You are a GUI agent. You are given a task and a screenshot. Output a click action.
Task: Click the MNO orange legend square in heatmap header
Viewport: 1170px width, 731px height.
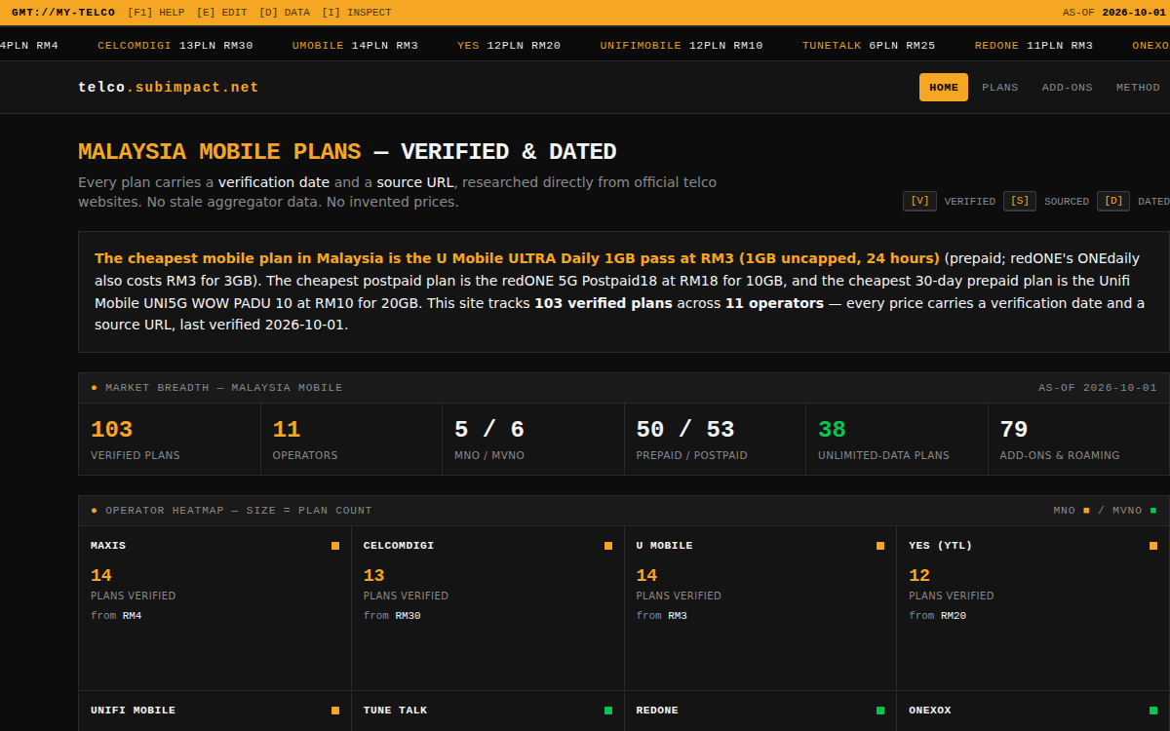1086,510
